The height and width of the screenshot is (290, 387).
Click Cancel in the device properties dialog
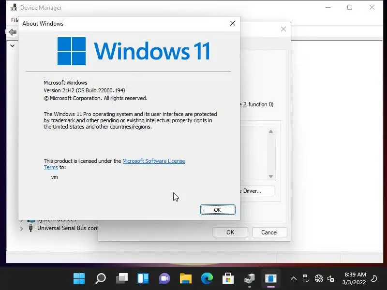(269, 232)
